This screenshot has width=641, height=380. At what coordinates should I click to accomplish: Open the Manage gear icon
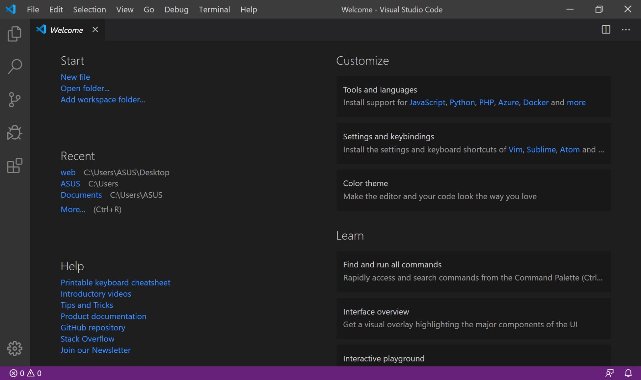[x=15, y=348]
